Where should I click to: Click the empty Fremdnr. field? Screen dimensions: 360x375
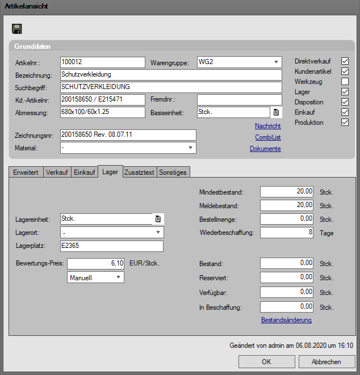(x=240, y=100)
